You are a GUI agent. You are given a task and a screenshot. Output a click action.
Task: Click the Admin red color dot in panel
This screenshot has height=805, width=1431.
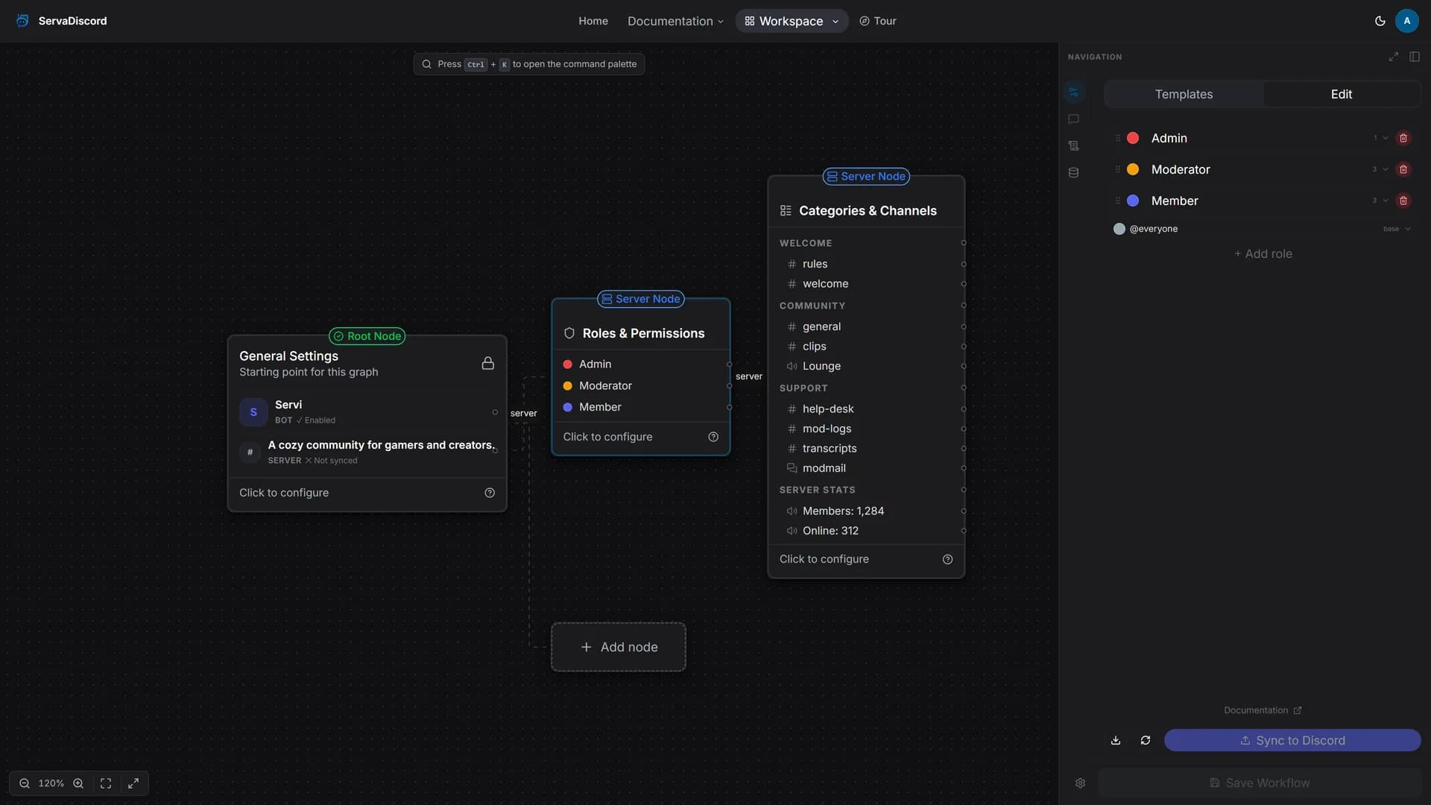pos(1133,138)
